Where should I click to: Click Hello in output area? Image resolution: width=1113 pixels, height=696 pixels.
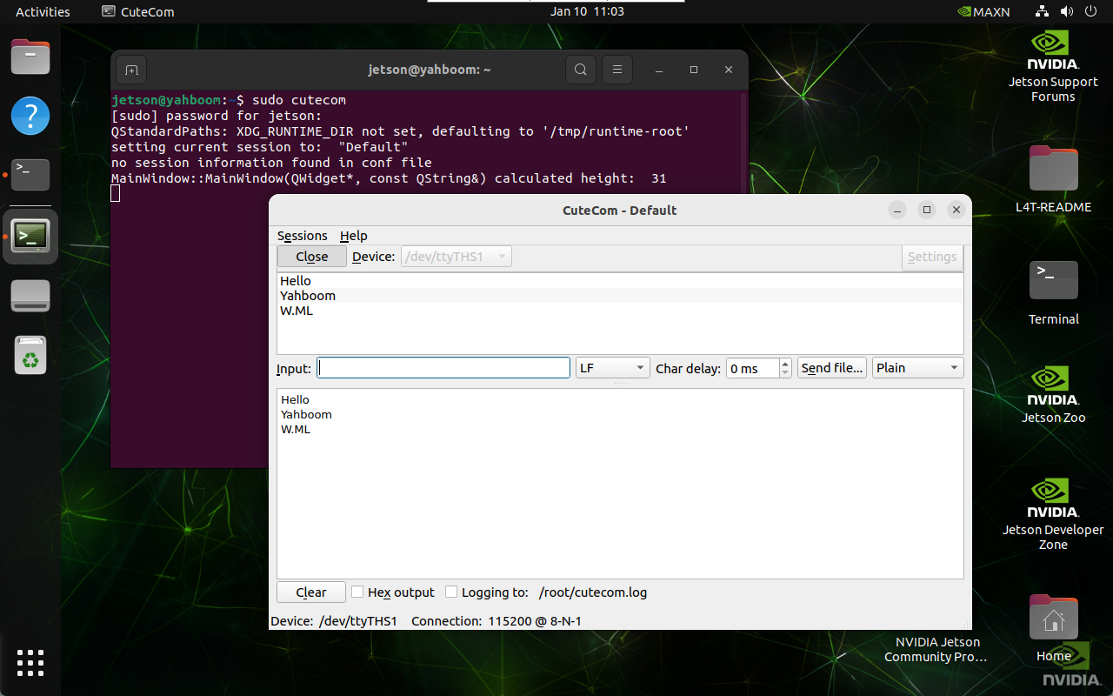click(x=295, y=400)
